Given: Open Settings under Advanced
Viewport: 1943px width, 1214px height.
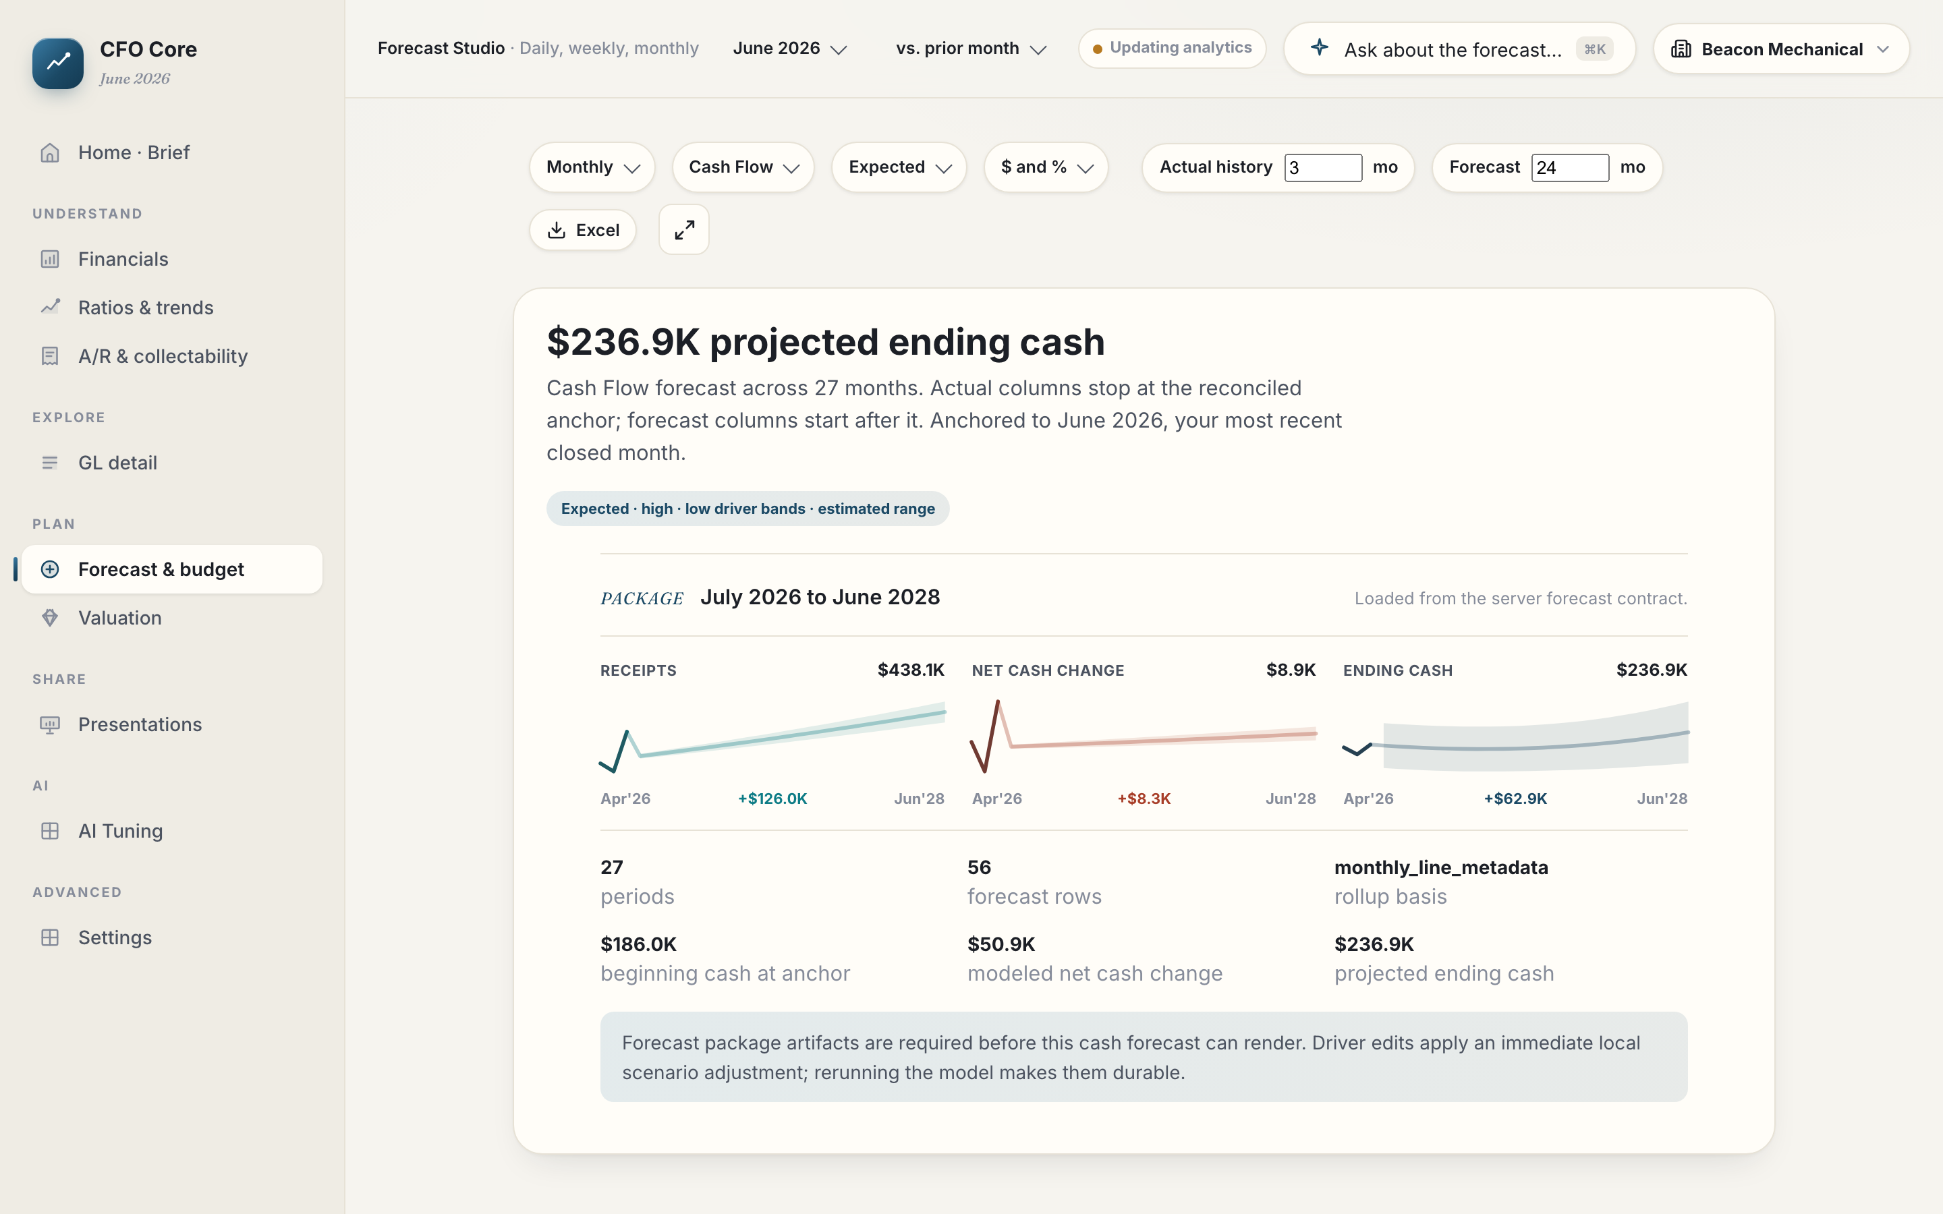Looking at the screenshot, I should click(172, 937).
